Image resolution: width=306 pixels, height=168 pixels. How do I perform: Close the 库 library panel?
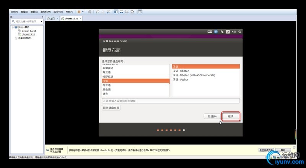pyautogui.click(x=42, y=17)
